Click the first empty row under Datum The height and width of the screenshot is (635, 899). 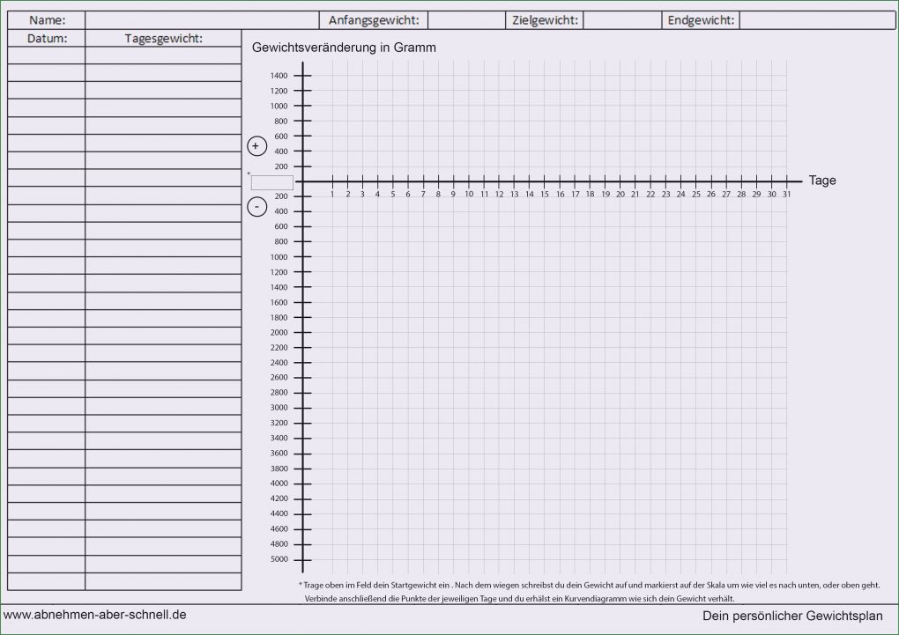click(46, 54)
